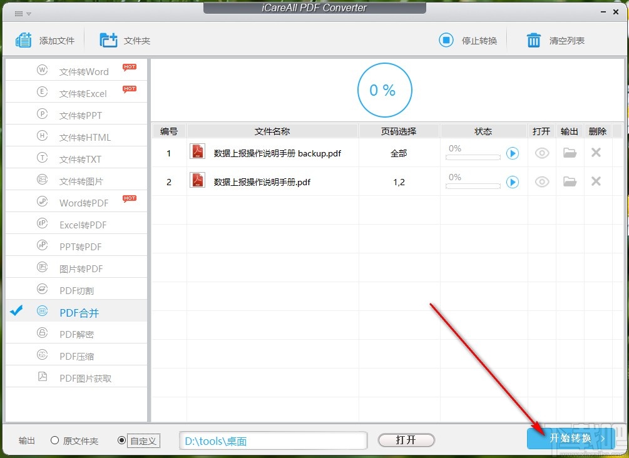Click the Add File (添加文件) icon
This screenshot has height=458, width=629.
pos(23,40)
